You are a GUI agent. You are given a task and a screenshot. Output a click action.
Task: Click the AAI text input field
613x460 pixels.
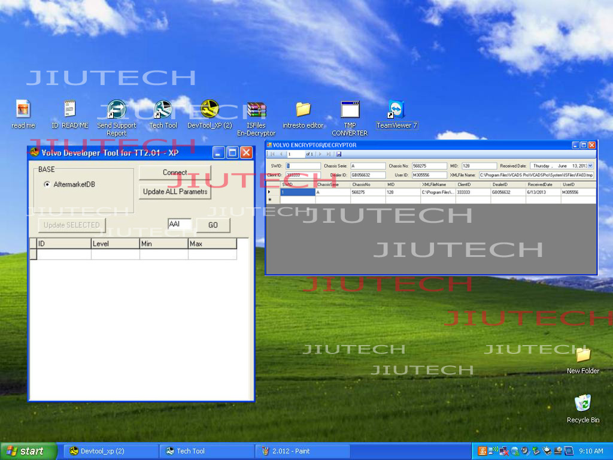180,224
